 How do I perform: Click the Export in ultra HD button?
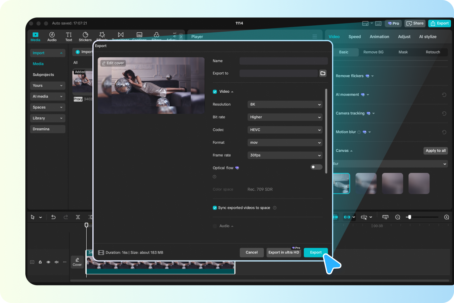click(283, 252)
